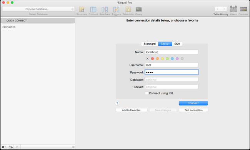This screenshot has width=250, height=150.
Task: Open the help question mark button
Action: [117, 104]
